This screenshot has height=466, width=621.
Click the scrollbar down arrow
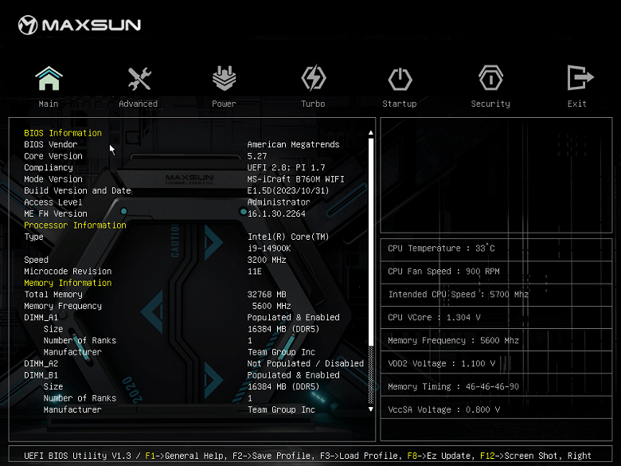(371, 409)
